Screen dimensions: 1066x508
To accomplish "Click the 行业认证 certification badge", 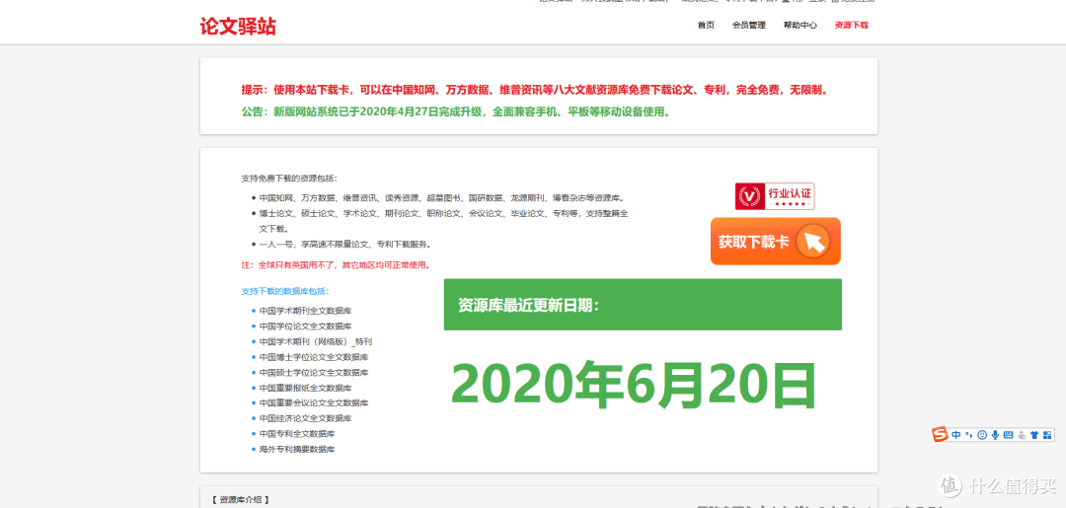I will click(x=775, y=196).
